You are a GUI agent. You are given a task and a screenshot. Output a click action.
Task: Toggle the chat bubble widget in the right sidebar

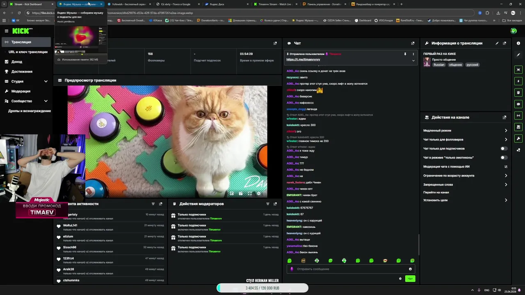(518, 104)
